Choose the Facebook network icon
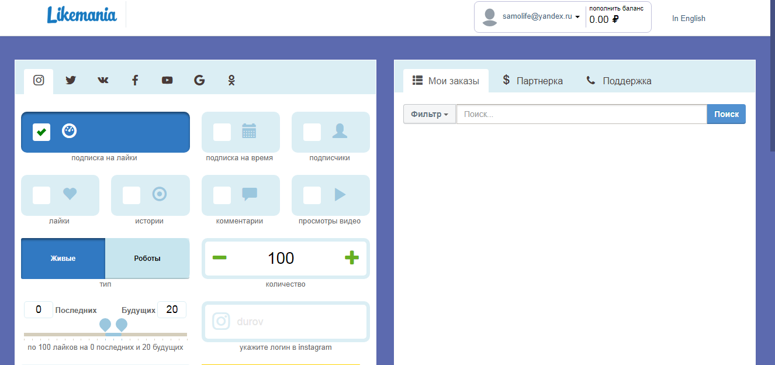The image size is (775, 365). [x=135, y=81]
